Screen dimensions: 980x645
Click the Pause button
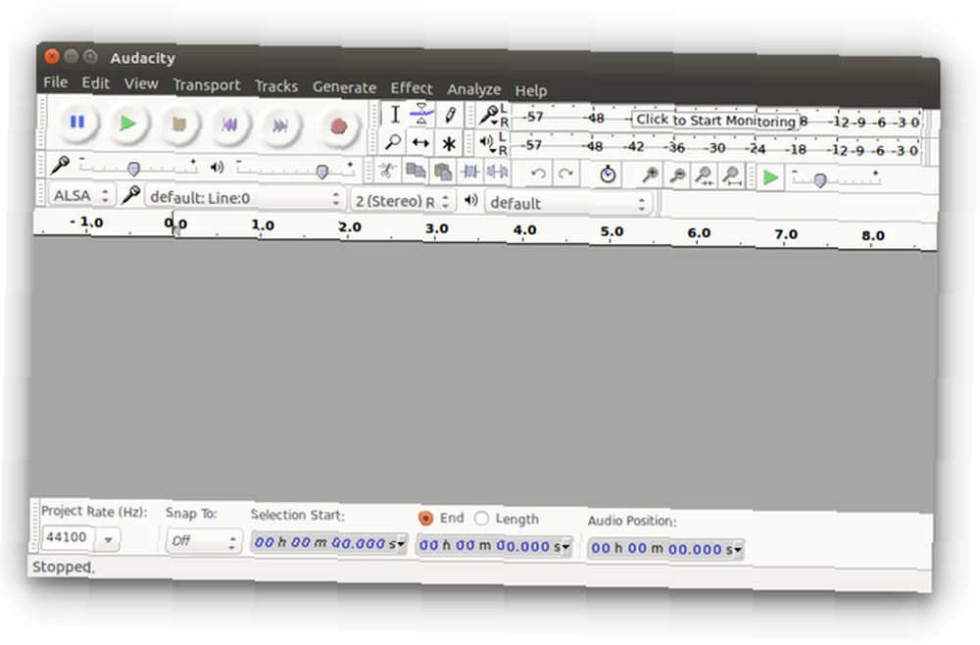(x=77, y=122)
